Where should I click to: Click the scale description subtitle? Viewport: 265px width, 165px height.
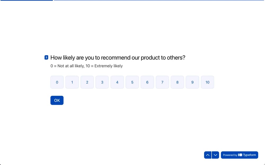click(86, 66)
